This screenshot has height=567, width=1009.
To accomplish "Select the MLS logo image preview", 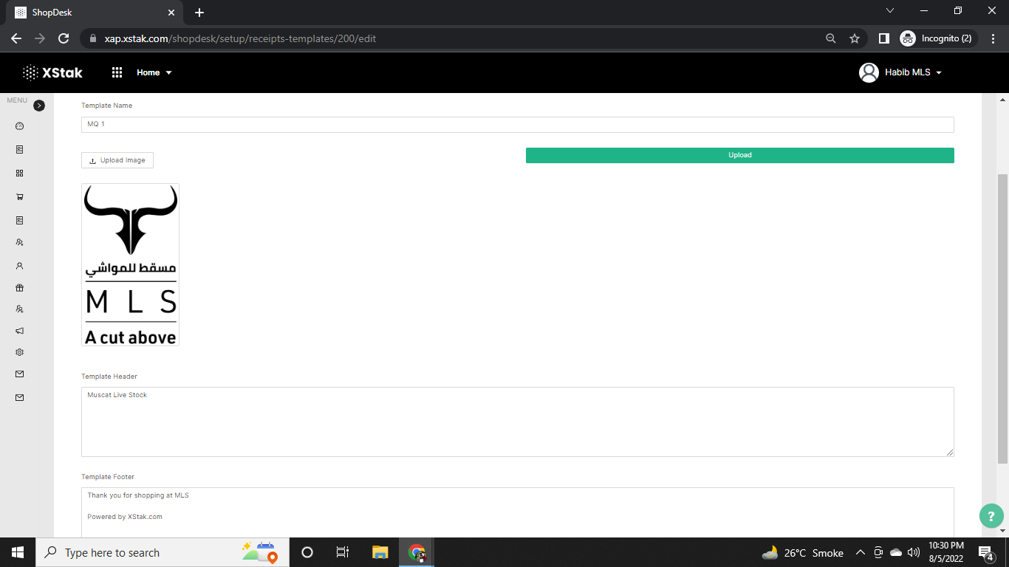I will point(131,264).
